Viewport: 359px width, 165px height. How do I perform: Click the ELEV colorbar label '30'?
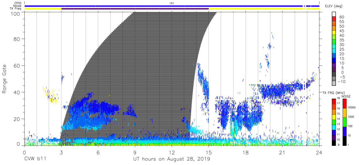coord(341,45)
